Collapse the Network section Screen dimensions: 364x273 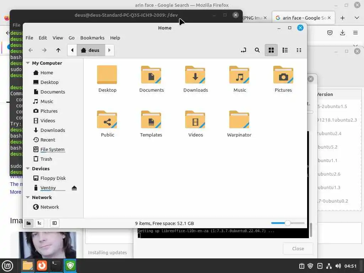click(x=28, y=197)
